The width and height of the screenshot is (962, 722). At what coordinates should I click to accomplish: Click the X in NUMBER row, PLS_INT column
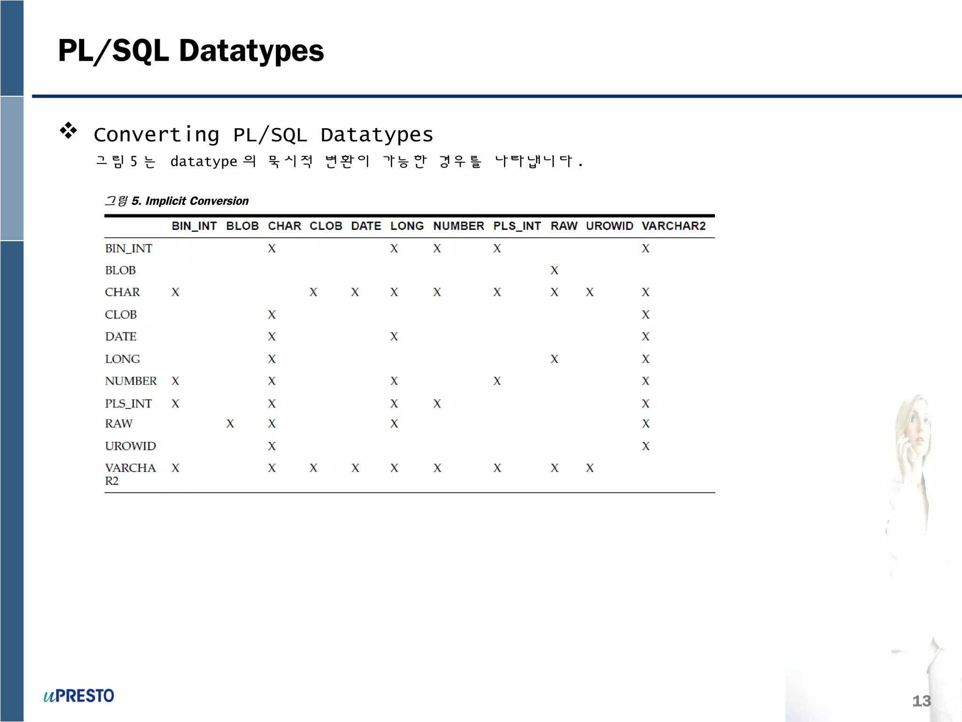click(x=497, y=381)
